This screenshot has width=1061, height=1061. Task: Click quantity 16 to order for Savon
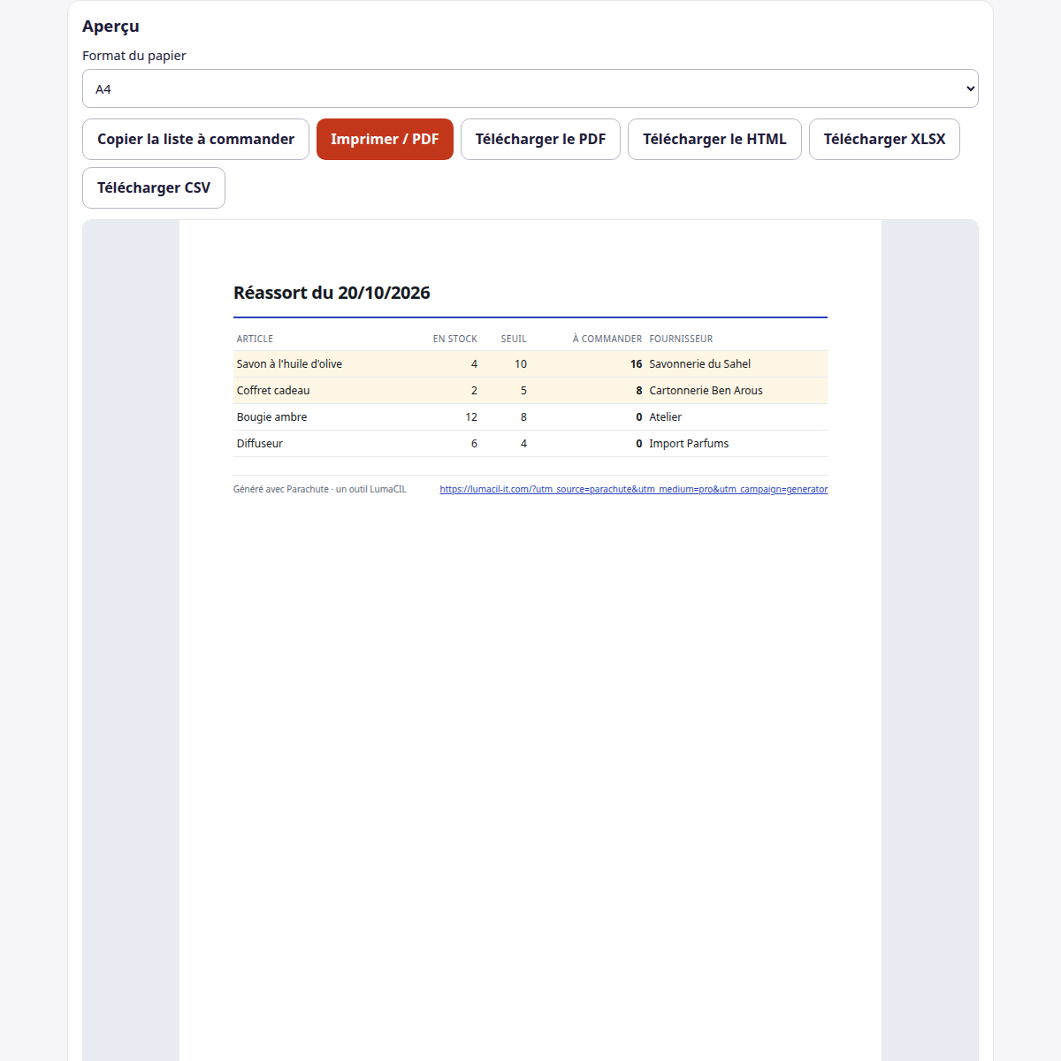[636, 363]
